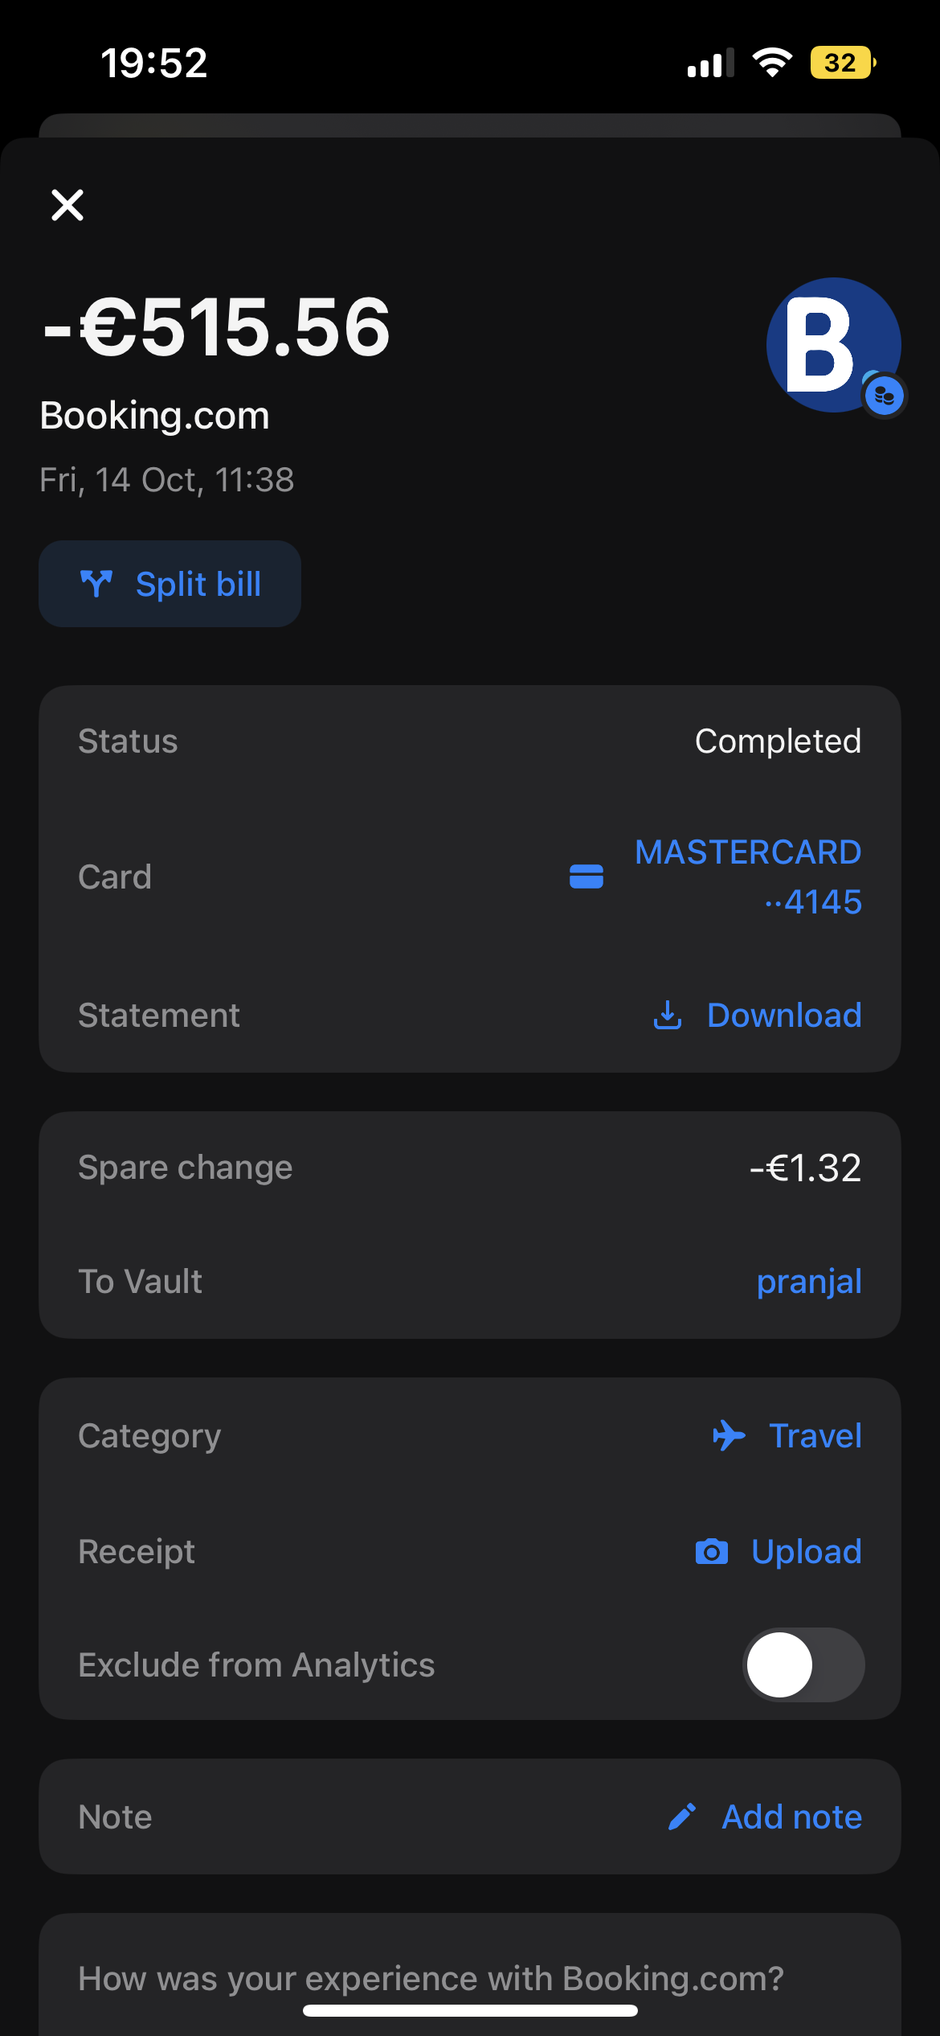Viewport: 940px width, 2036px height.
Task: Tap the airplane category icon
Action: (729, 1435)
